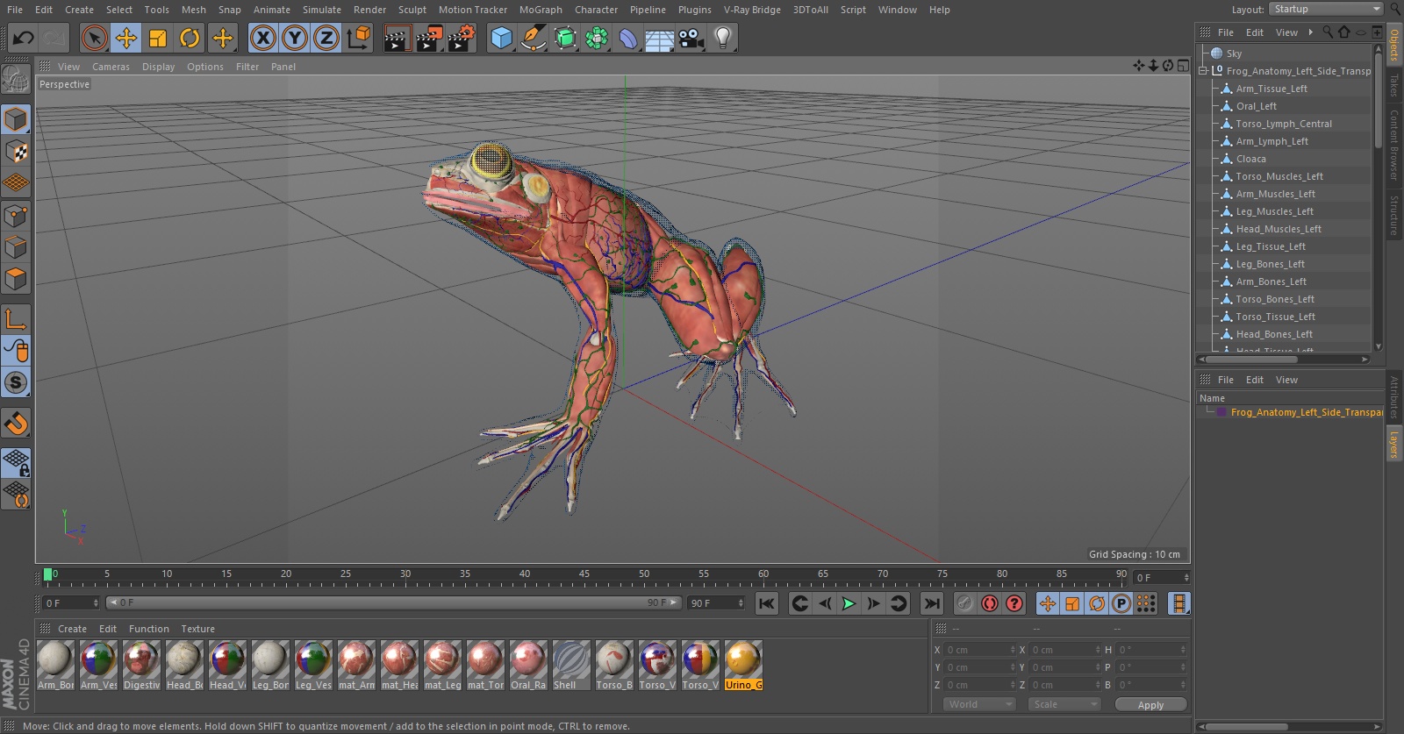Toggle Z-axis lock
Screen dimensions: 1404x734
tap(326, 38)
